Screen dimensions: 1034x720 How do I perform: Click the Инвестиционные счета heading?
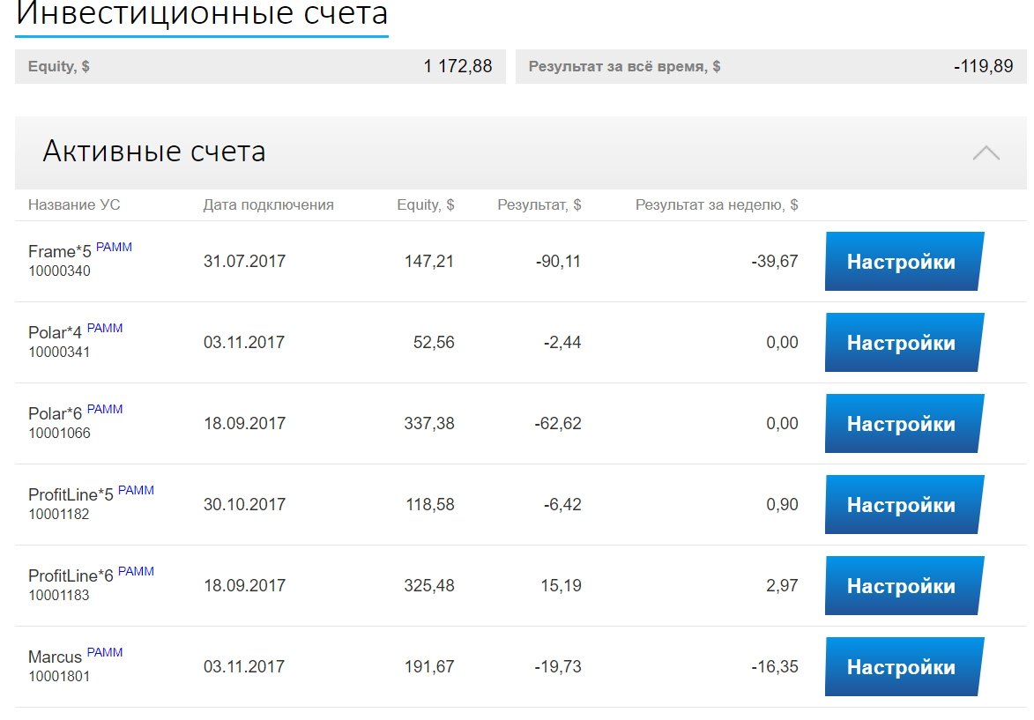click(202, 14)
